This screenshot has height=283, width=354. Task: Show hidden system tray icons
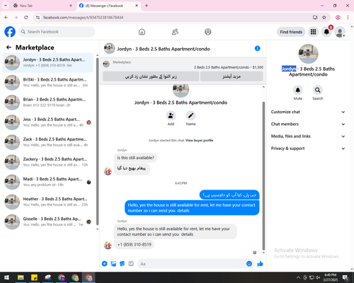(x=298, y=277)
